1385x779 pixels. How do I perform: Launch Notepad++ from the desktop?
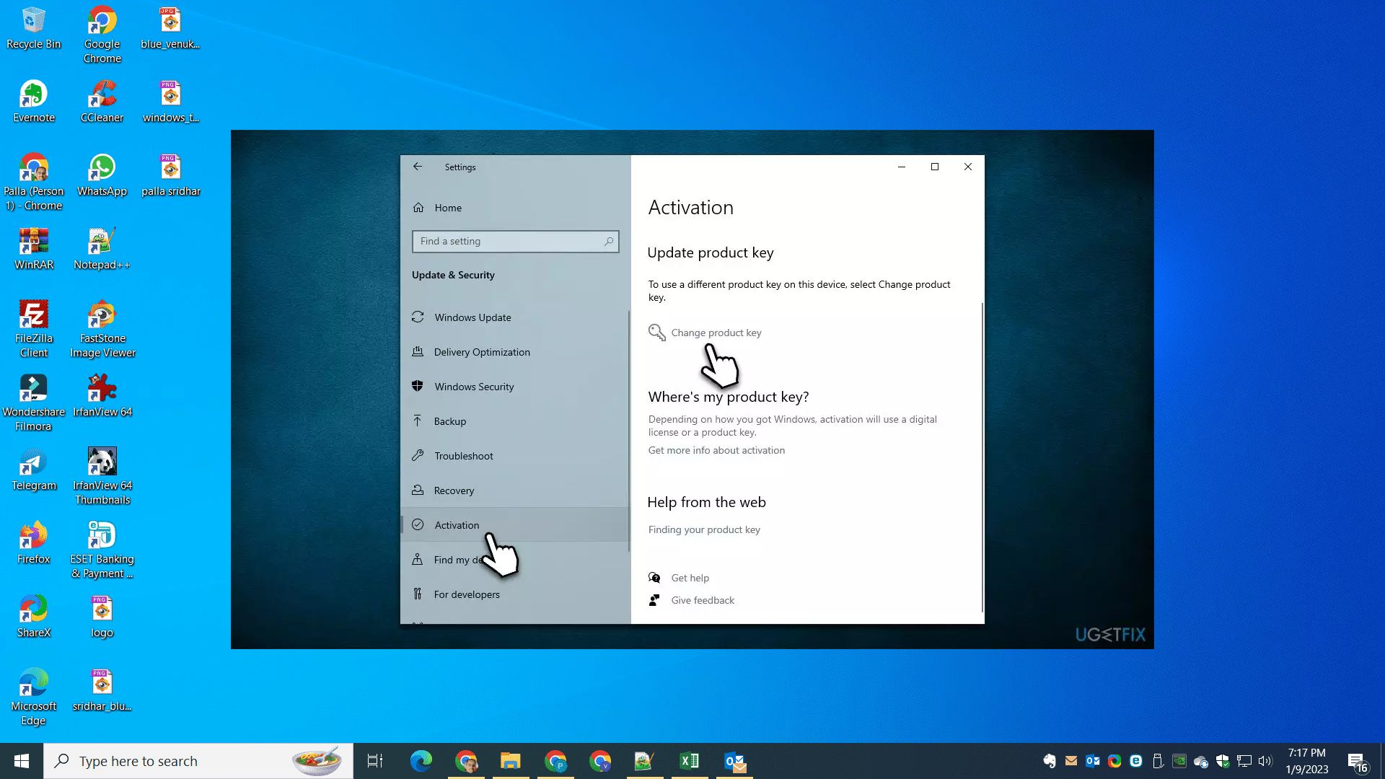coord(102,249)
